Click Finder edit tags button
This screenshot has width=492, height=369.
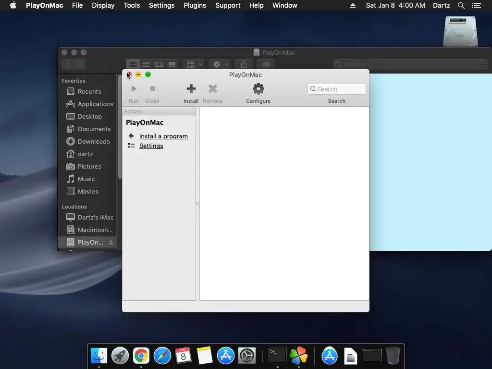[x=266, y=65]
